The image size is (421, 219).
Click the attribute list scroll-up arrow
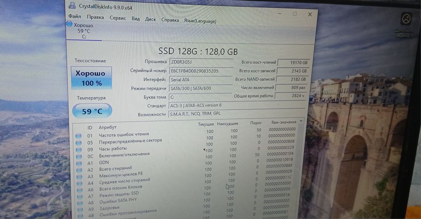(x=301, y=121)
